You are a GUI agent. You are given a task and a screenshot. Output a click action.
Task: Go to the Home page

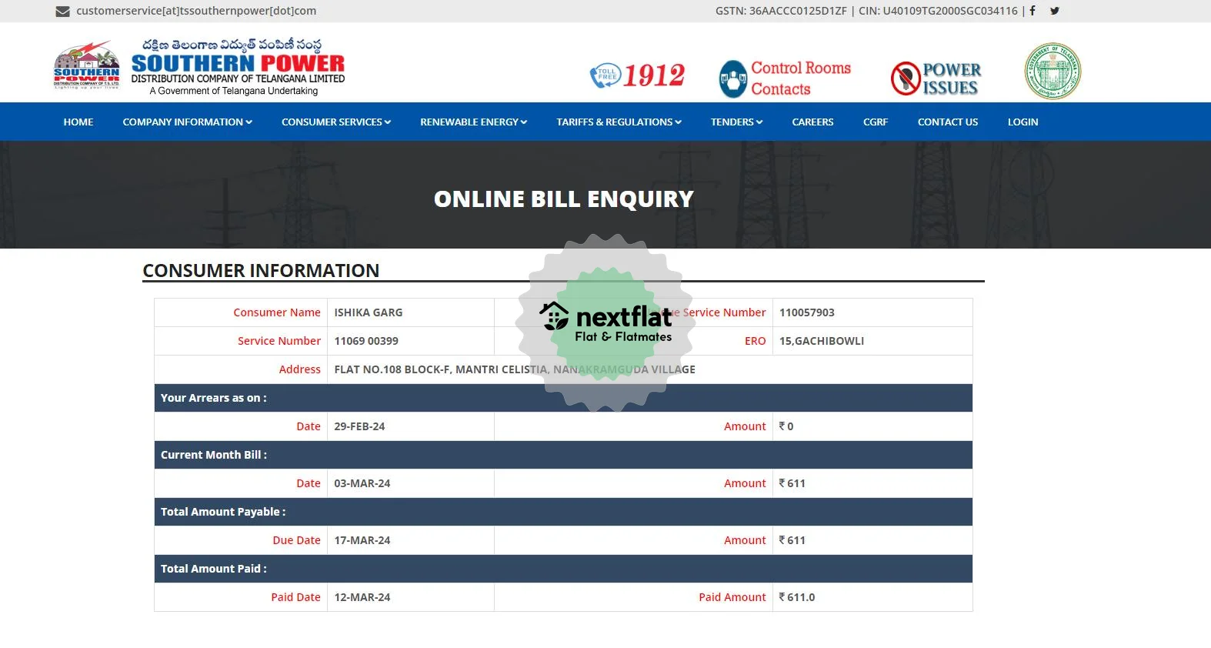[78, 122]
